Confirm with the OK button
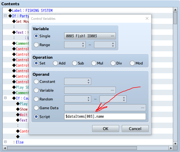This screenshot has width=180, height=152. pos(106,129)
